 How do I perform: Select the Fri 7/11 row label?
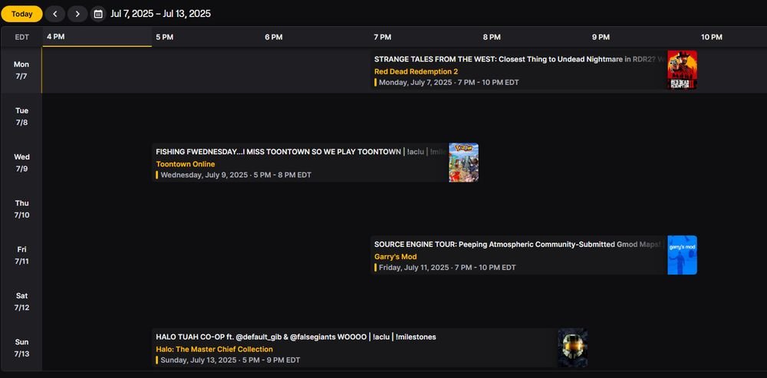click(21, 255)
